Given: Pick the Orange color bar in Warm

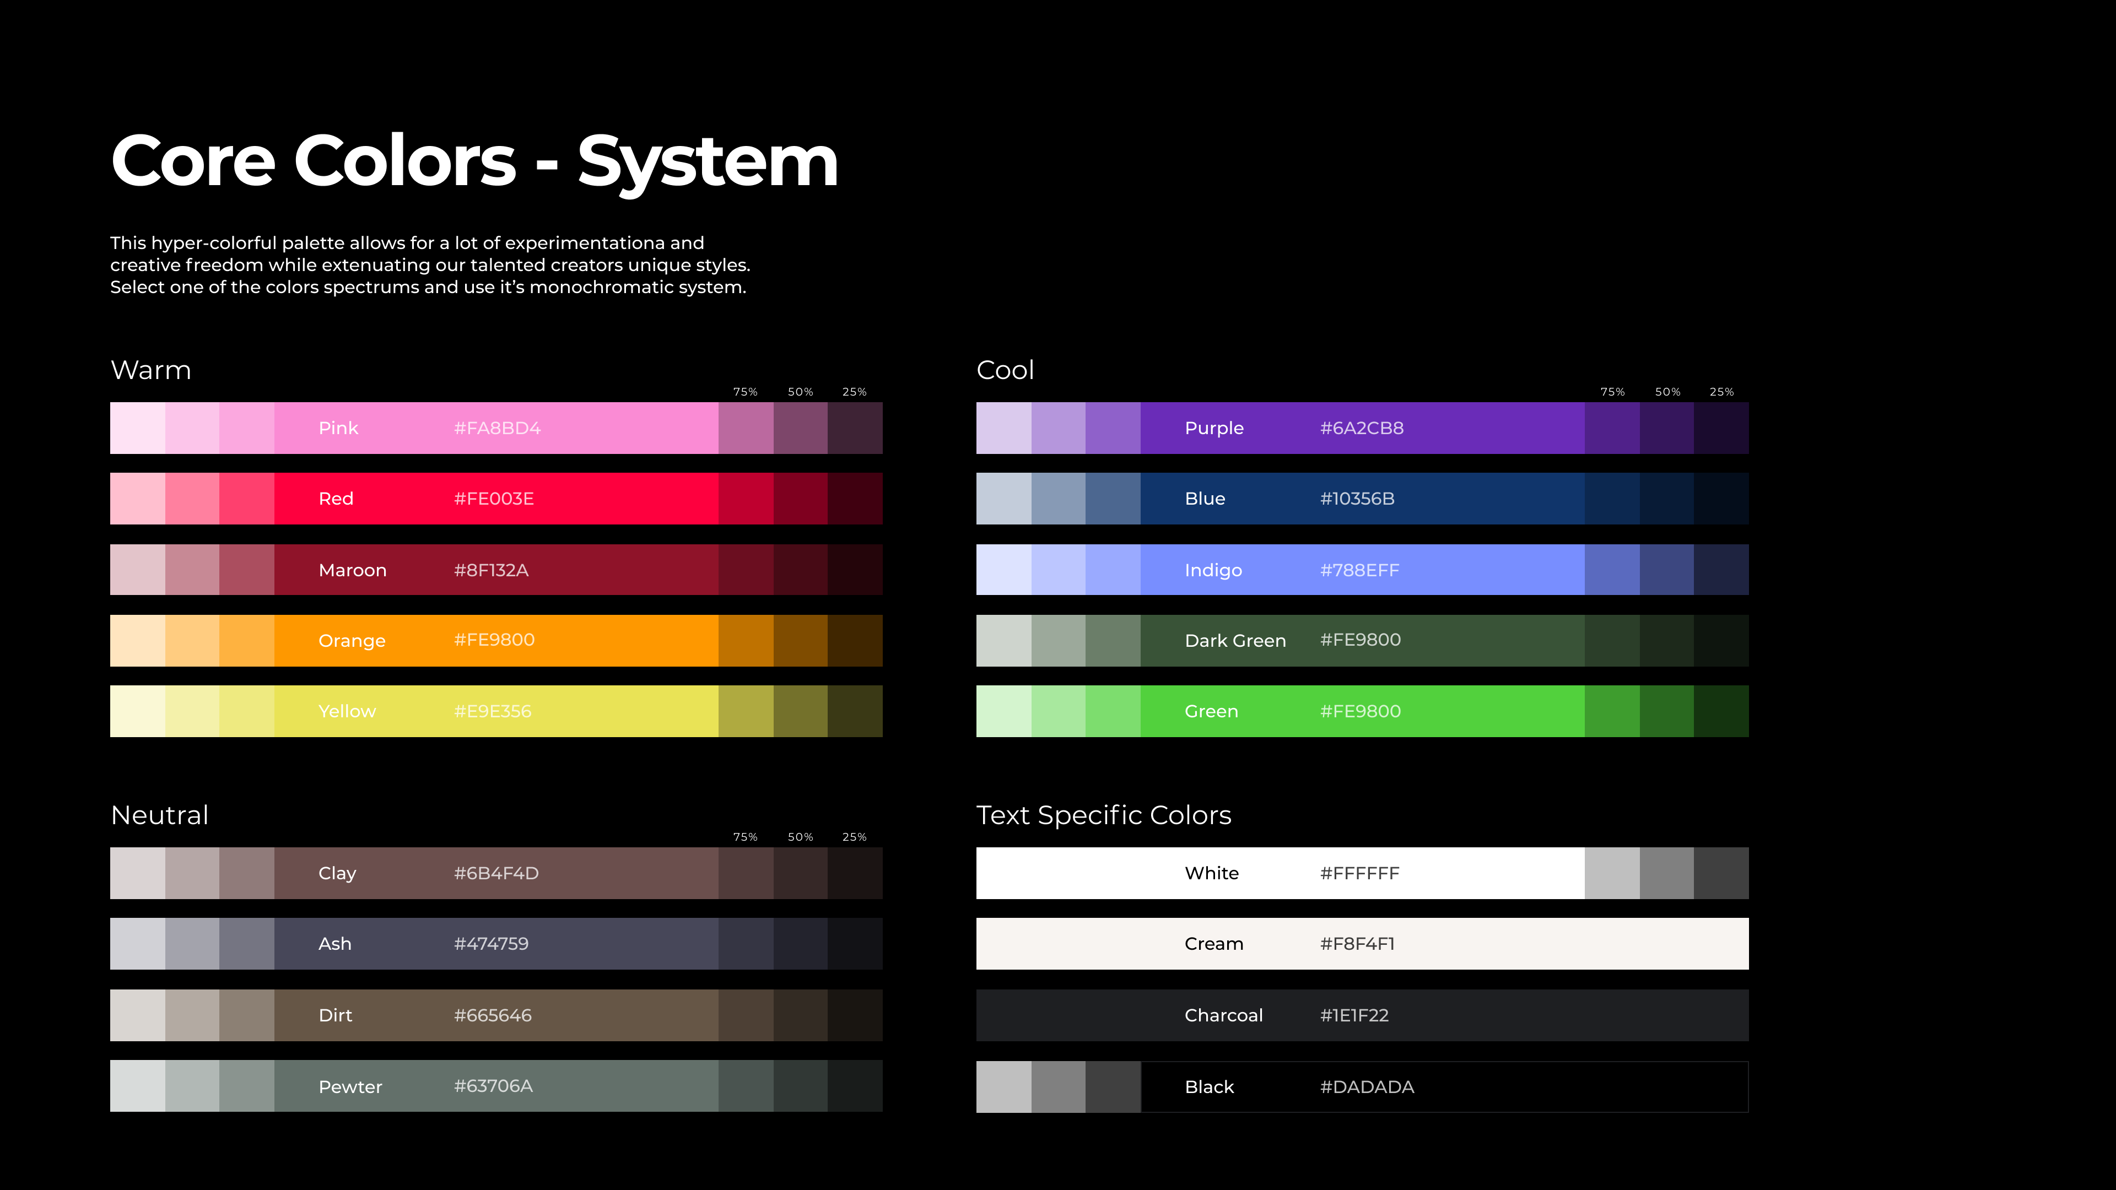Looking at the screenshot, I should click(x=496, y=641).
